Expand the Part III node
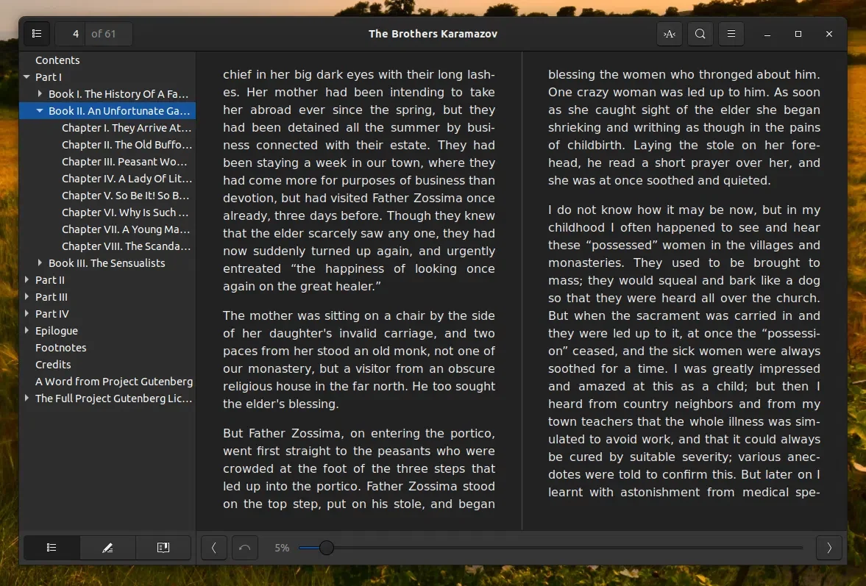 click(x=26, y=296)
